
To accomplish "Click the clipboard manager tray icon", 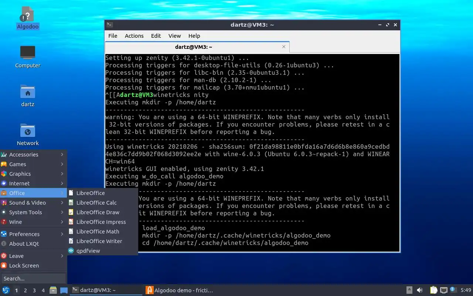I will point(434,290).
